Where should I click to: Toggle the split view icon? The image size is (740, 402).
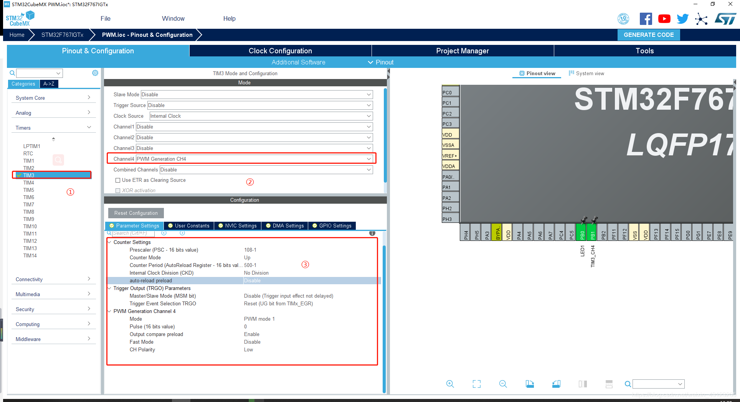[583, 384]
